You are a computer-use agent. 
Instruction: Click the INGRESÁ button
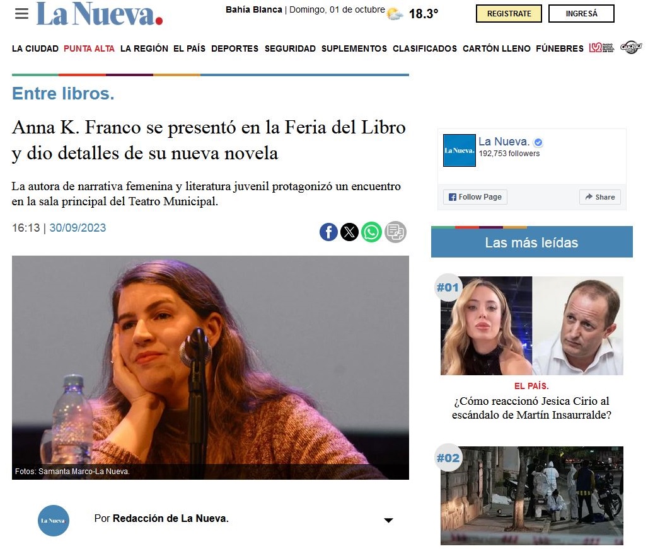[x=581, y=14]
